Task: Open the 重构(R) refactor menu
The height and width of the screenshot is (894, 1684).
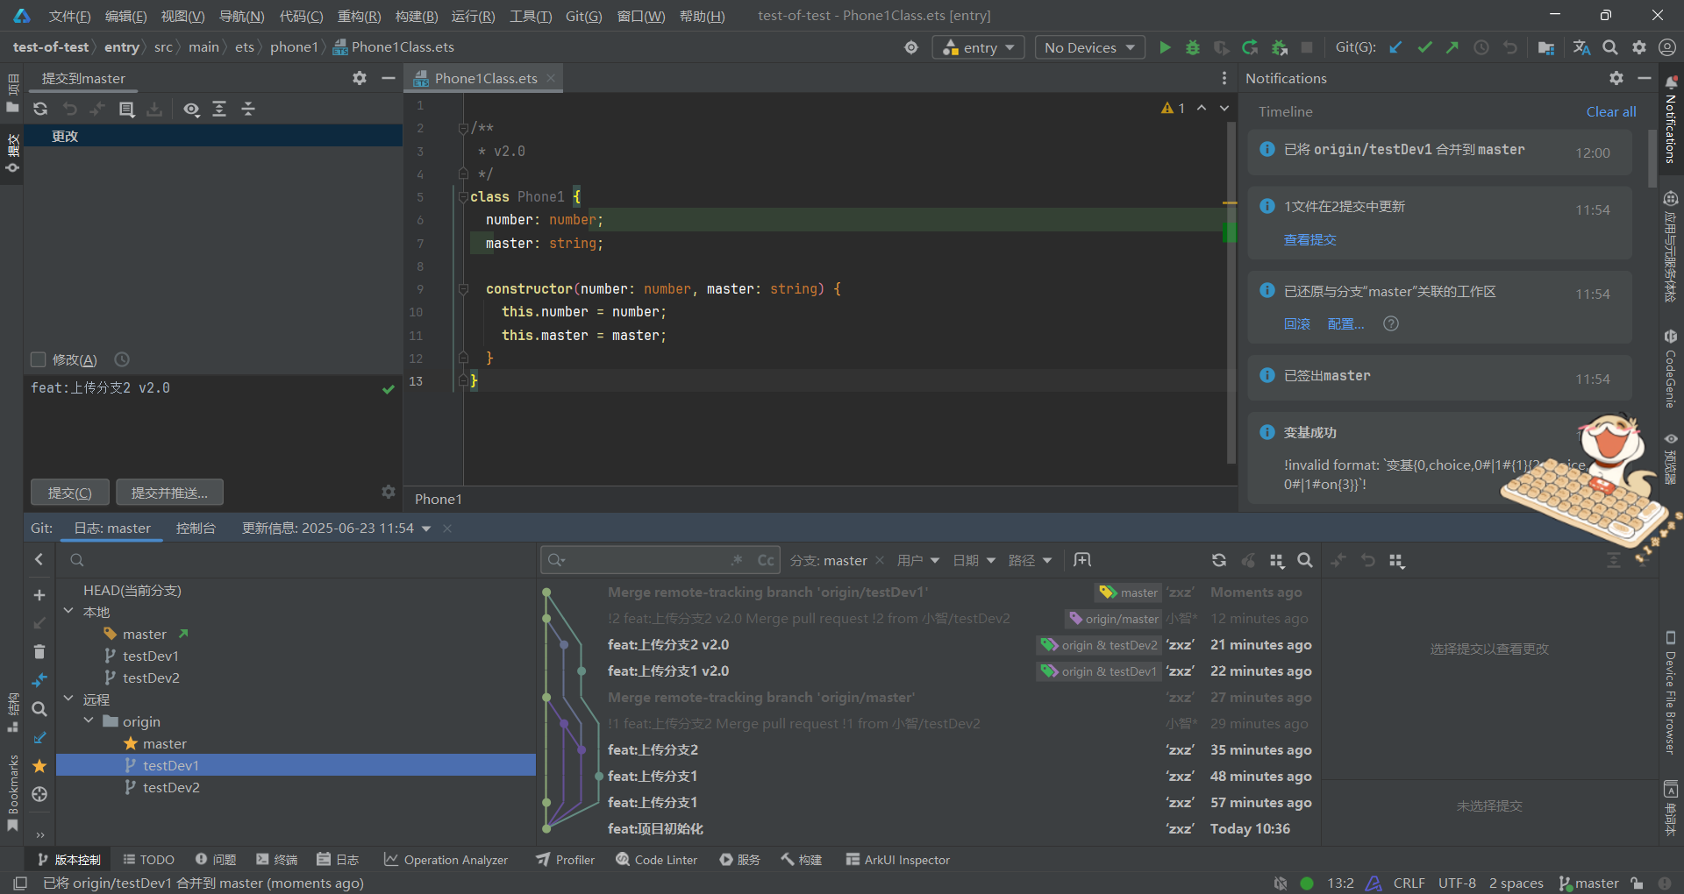Action: pyautogui.click(x=360, y=16)
